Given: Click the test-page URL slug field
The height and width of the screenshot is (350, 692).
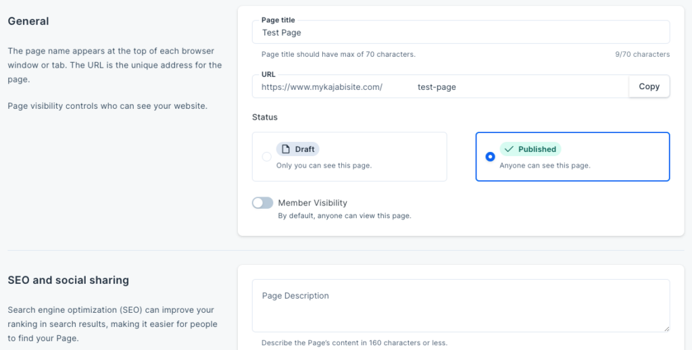Looking at the screenshot, I should click(520, 87).
